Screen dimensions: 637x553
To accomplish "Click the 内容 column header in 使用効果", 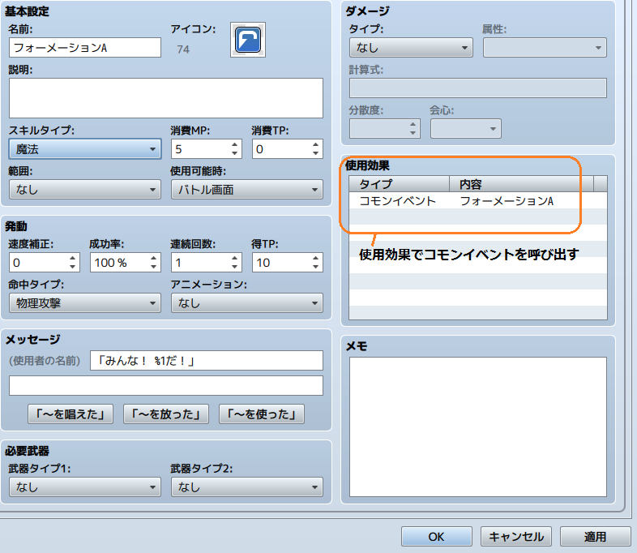I will (x=521, y=184).
